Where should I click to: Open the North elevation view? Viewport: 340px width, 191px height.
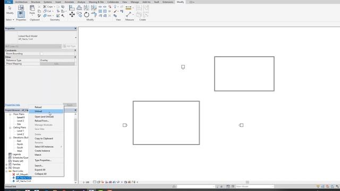click(20, 144)
